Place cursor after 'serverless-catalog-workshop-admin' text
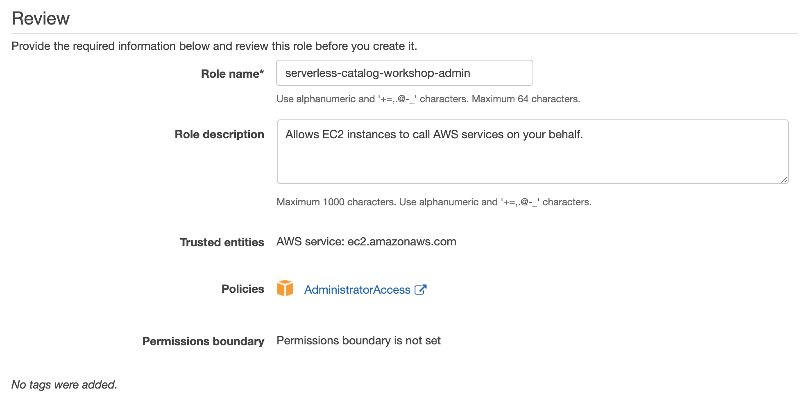The width and height of the screenshot is (802, 400). 471,73
